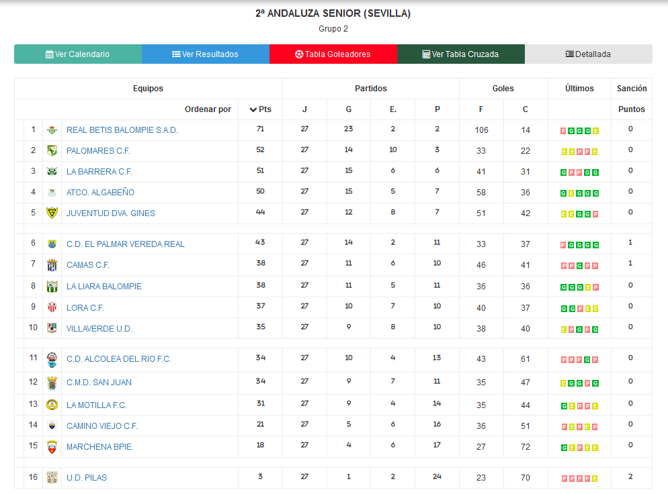The height and width of the screenshot is (494, 668).
Task: Open the CAMAS C.F. team link
Action: point(88,265)
